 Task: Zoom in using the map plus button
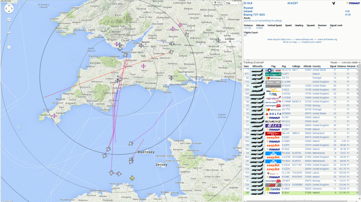[x=9, y=19]
